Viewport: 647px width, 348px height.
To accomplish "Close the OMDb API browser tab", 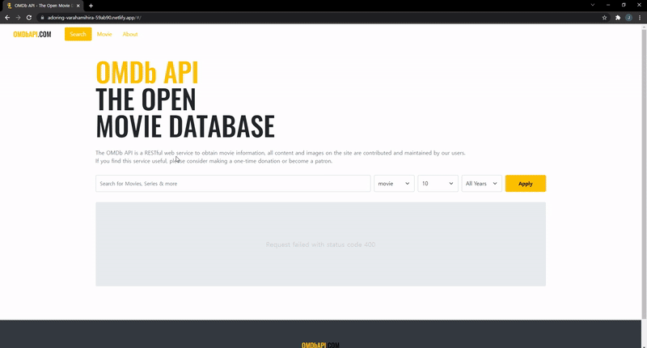I will tap(78, 6).
